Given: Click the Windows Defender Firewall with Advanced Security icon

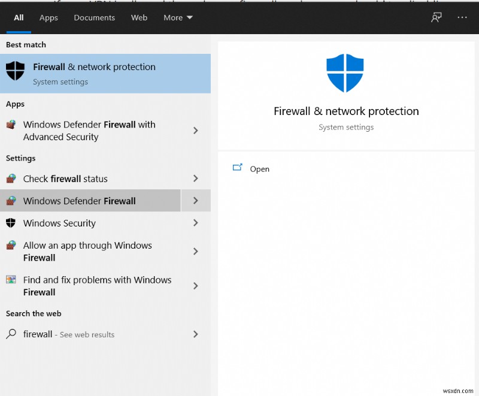Looking at the screenshot, I should (x=11, y=125).
